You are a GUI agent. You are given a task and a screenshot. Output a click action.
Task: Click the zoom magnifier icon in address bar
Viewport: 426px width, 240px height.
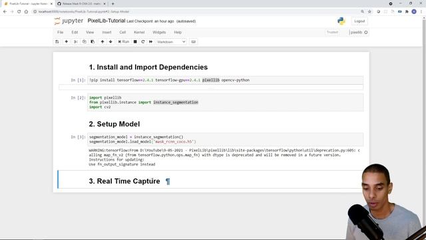pos(362,12)
